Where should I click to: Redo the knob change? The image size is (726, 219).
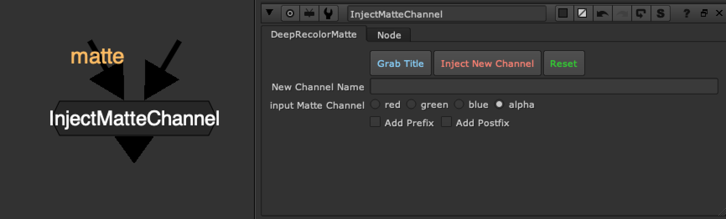coord(622,14)
